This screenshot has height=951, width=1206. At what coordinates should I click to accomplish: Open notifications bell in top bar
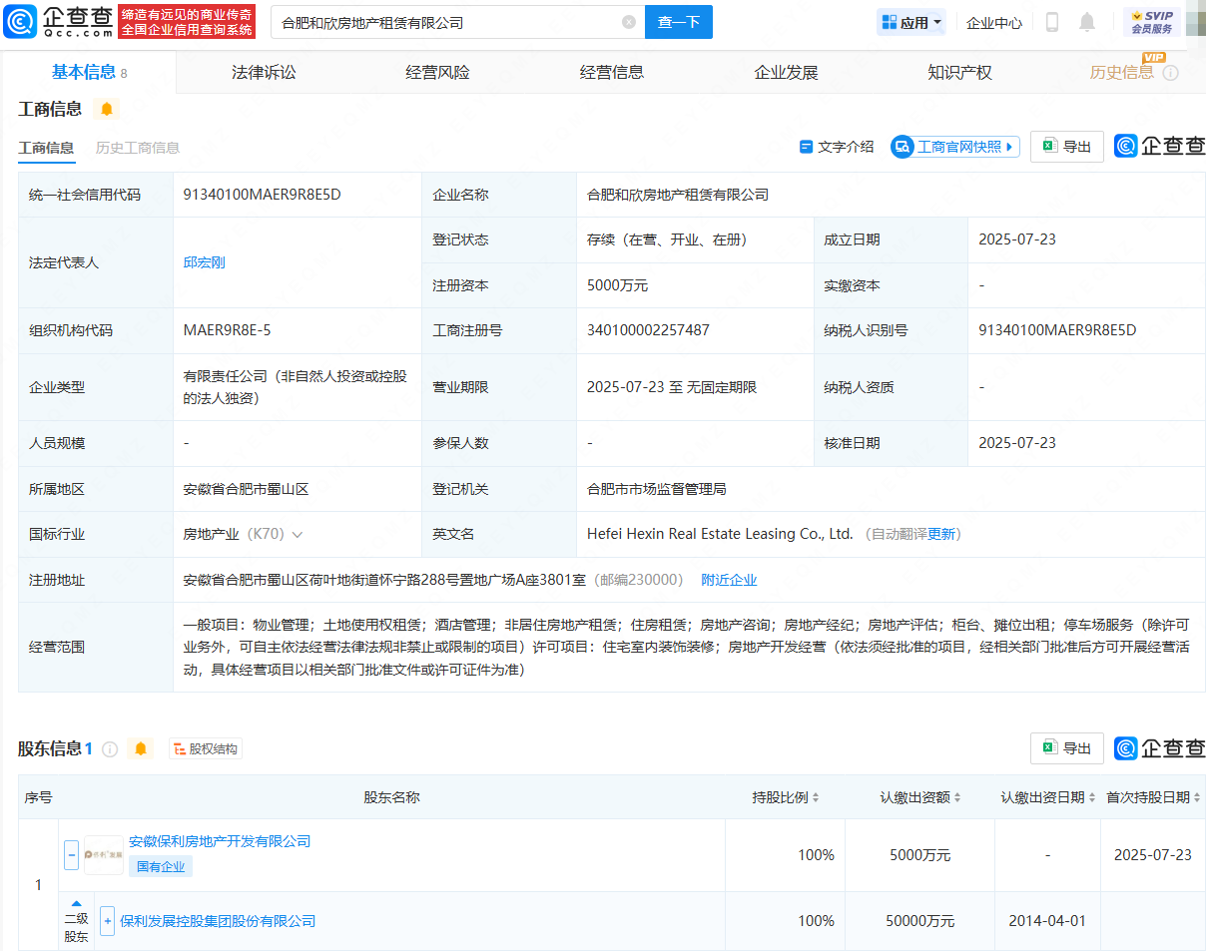click(x=1087, y=22)
